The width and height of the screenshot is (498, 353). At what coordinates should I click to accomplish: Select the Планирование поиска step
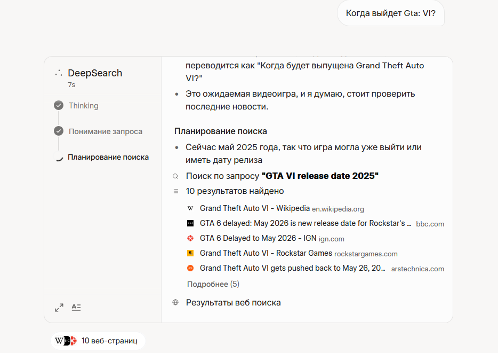coord(108,157)
